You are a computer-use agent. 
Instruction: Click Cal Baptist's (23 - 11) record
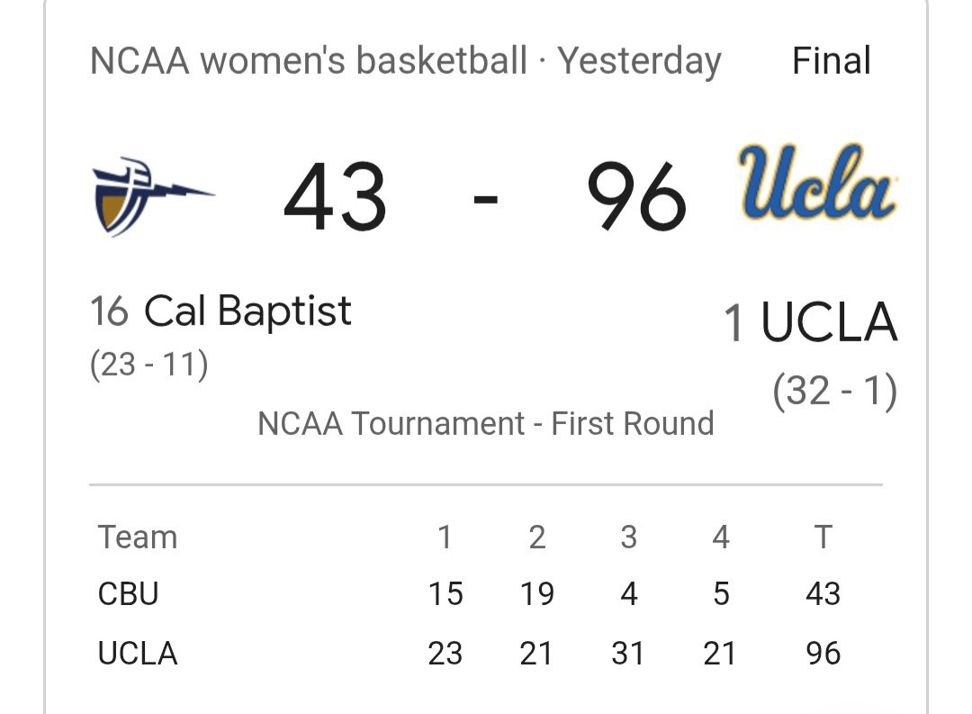tap(149, 365)
